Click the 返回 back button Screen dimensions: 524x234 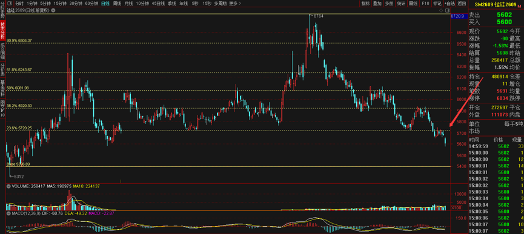point(462,4)
